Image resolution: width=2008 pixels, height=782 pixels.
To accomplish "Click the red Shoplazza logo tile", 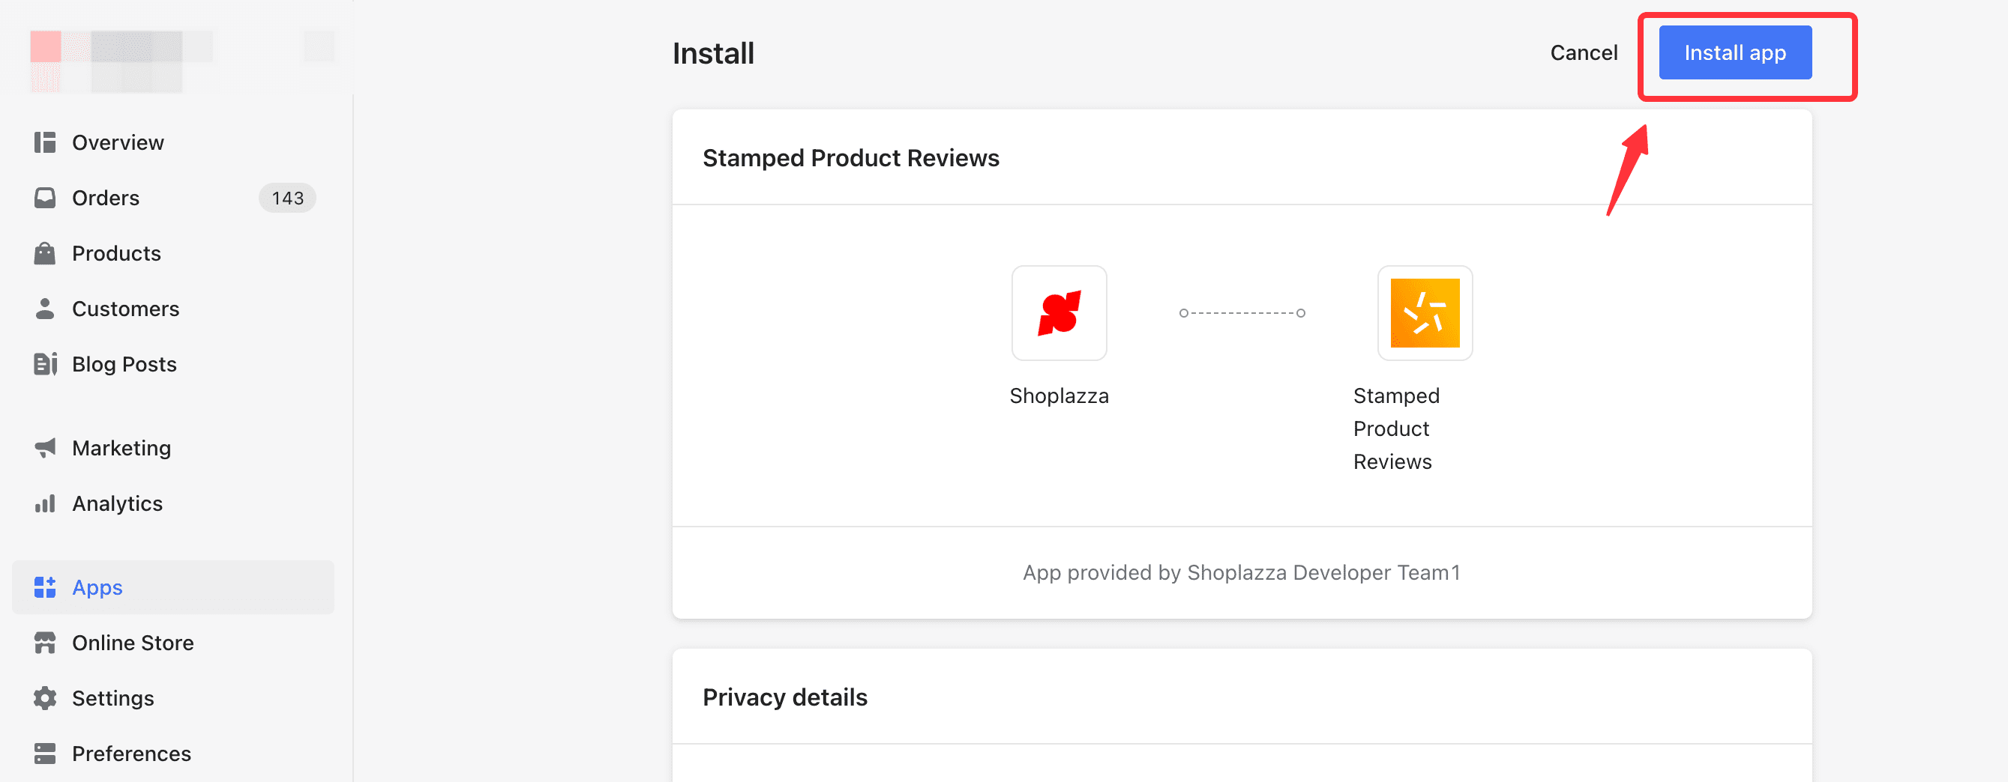I will [x=1059, y=313].
